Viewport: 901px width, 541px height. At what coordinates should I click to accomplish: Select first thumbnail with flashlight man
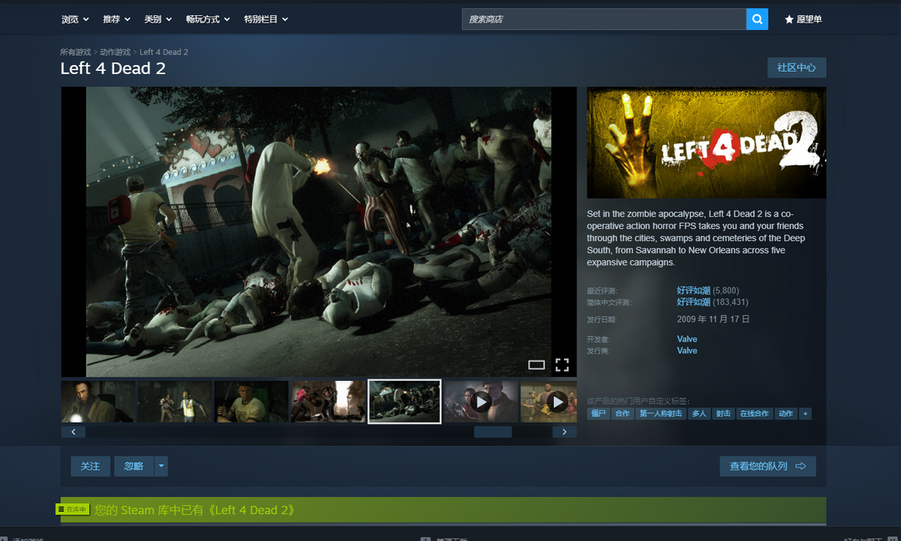pos(98,402)
